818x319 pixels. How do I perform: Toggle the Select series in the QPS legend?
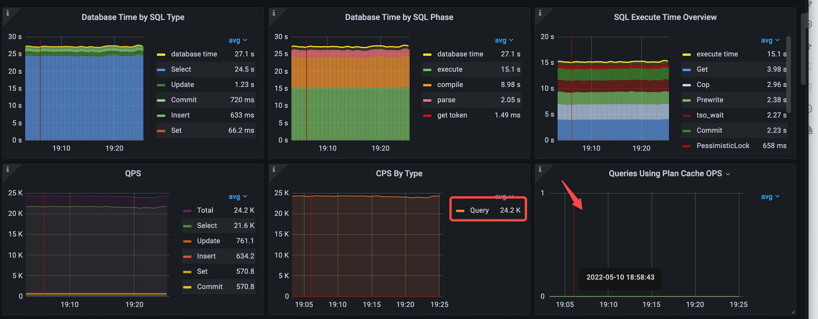206,225
